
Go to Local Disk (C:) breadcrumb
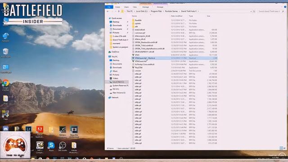click(x=142, y=11)
